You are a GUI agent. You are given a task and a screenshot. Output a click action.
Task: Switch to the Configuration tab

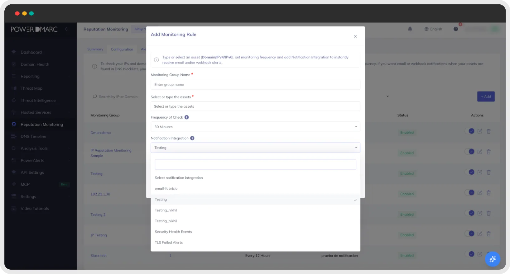pos(122,50)
